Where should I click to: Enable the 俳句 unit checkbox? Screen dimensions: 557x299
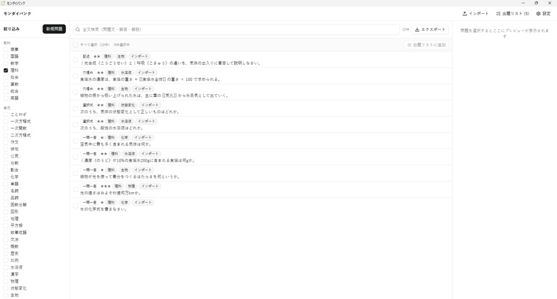(5, 149)
